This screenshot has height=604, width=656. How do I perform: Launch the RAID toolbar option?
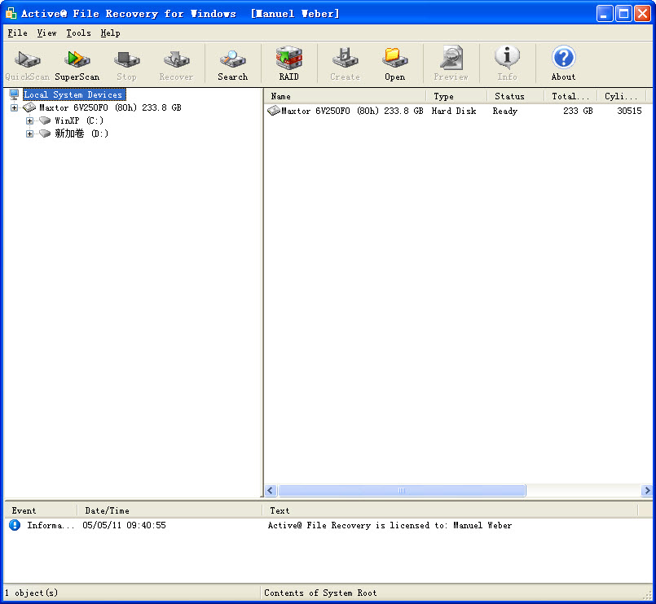tap(288, 63)
